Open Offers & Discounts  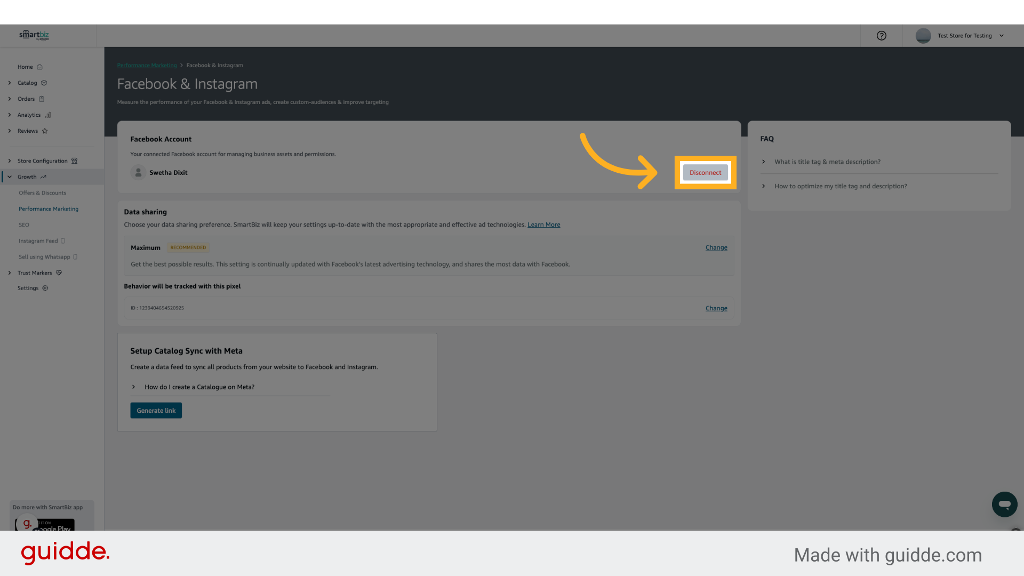point(43,193)
